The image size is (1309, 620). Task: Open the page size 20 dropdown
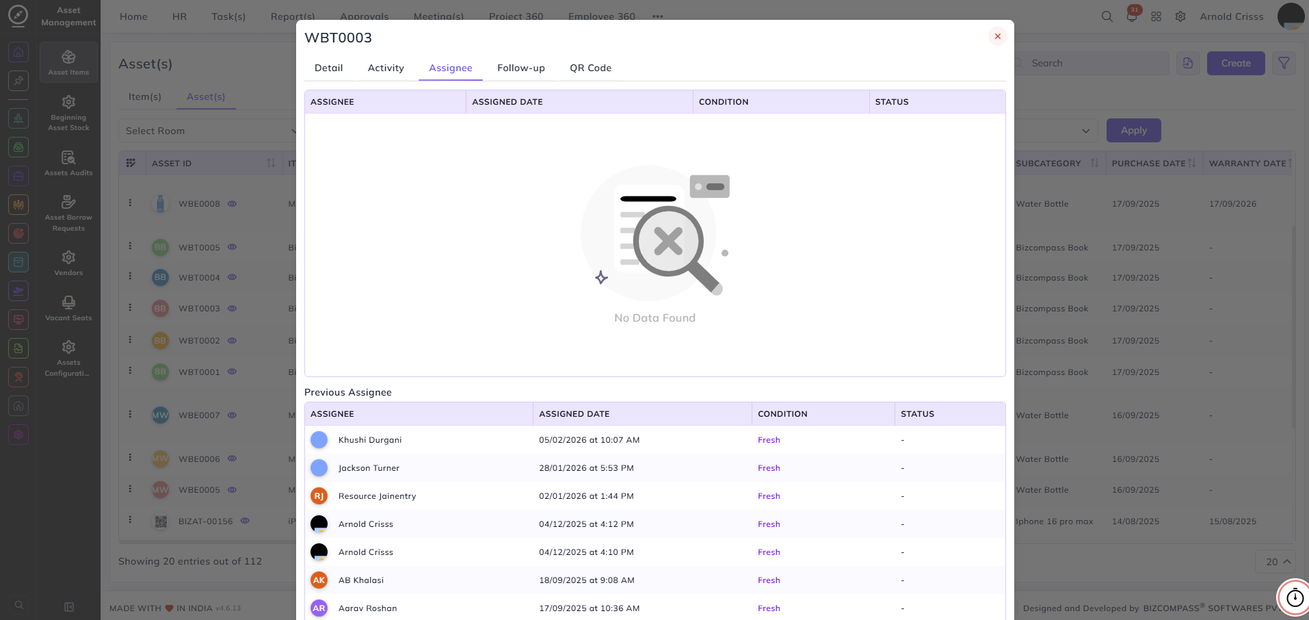point(1275,561)
